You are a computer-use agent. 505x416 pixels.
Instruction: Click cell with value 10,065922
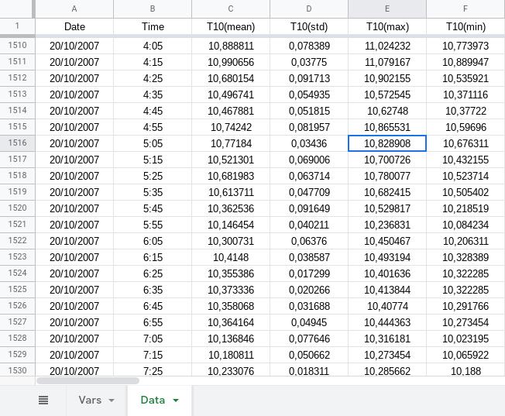pos(465,355)
